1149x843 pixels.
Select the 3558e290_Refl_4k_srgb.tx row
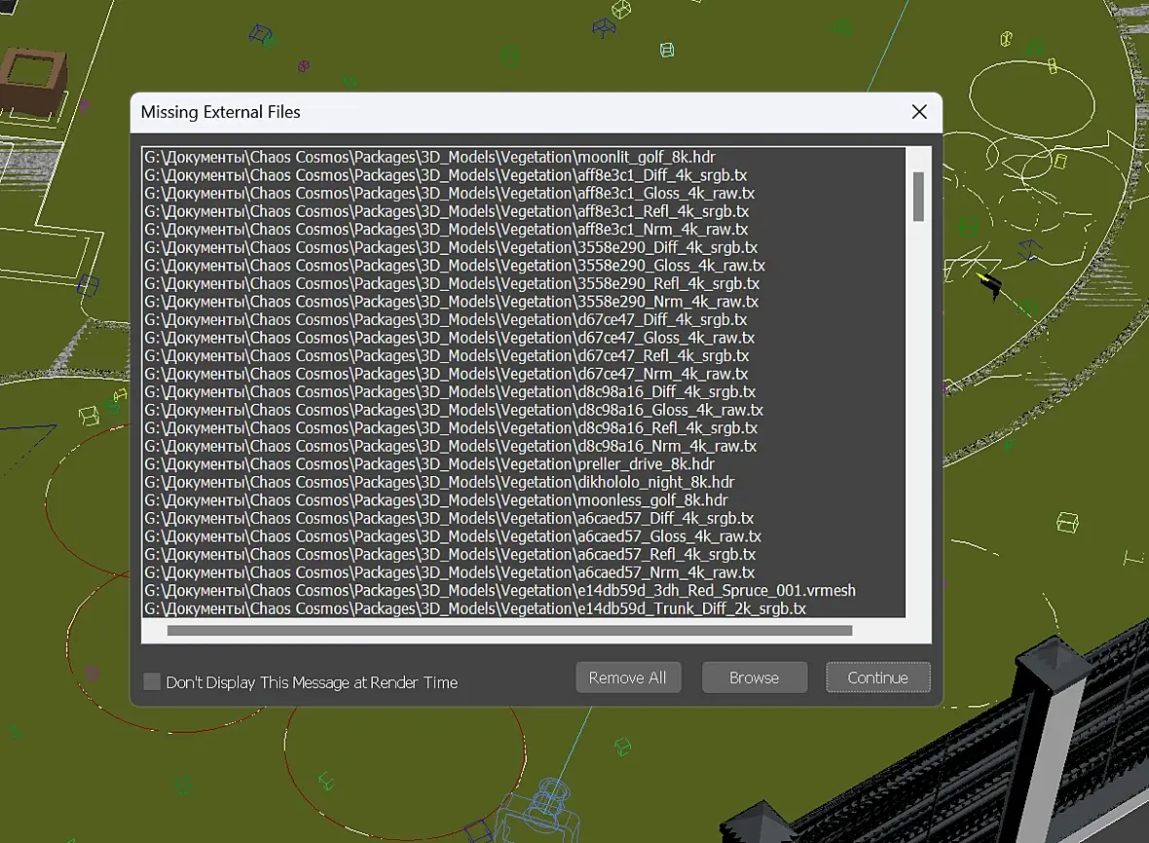(x=524, y=283)
